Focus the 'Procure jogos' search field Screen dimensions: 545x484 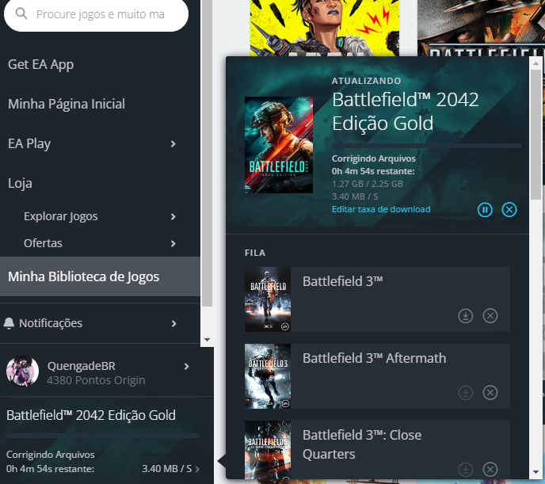(x=97, y=14)
